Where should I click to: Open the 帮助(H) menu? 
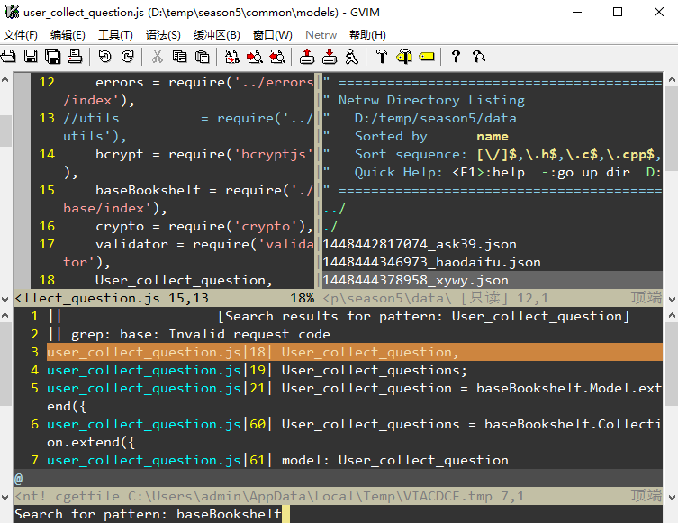[367, 34]
